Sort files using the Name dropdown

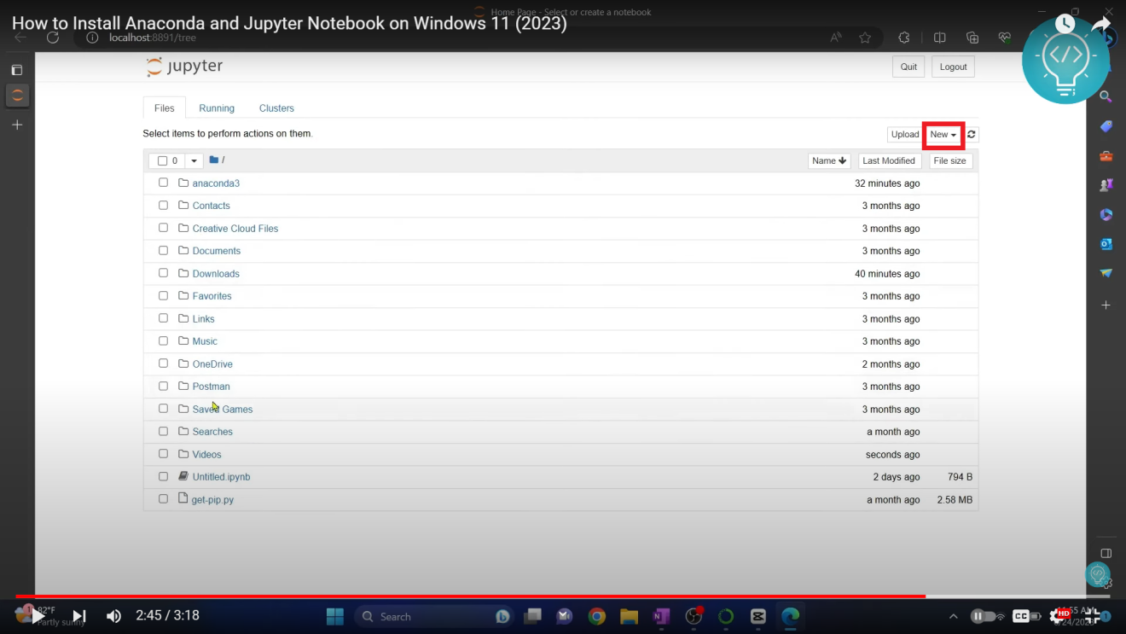pyautogui.click(x=828, y=160)
